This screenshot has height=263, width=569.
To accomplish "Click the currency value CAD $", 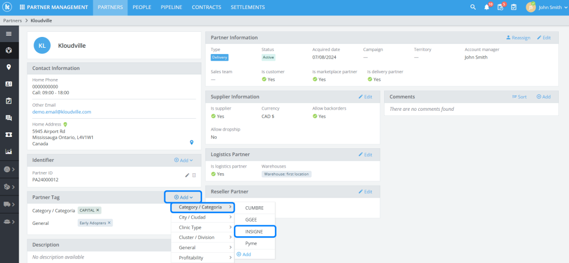I will coord(269,116).
